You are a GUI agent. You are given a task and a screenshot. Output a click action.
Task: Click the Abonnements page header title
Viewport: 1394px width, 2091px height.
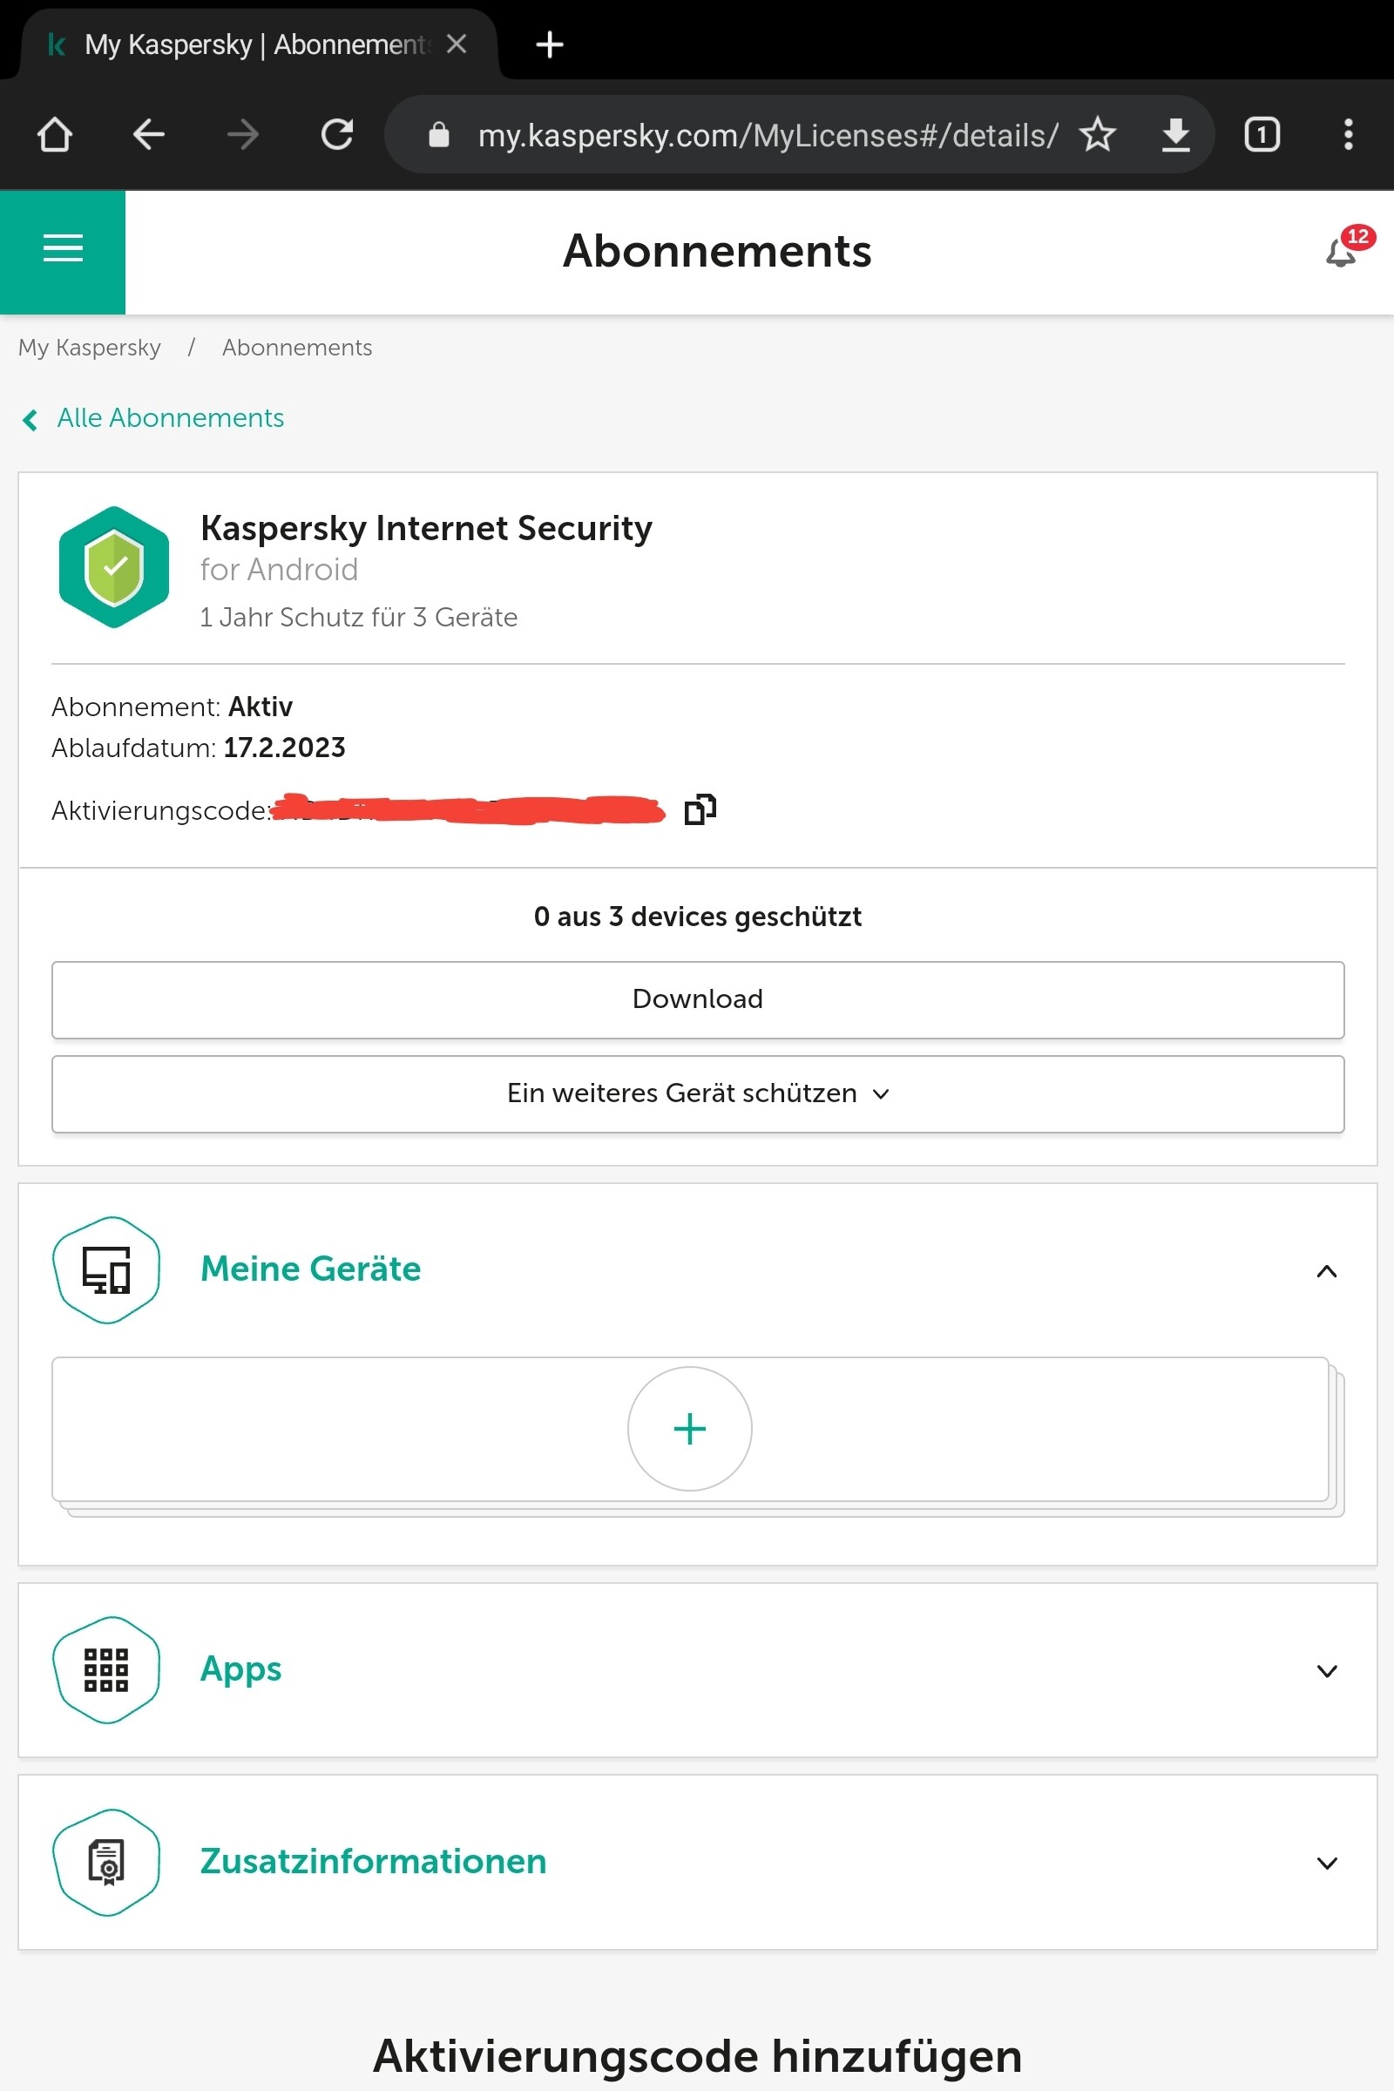click(x=717, y=251)
